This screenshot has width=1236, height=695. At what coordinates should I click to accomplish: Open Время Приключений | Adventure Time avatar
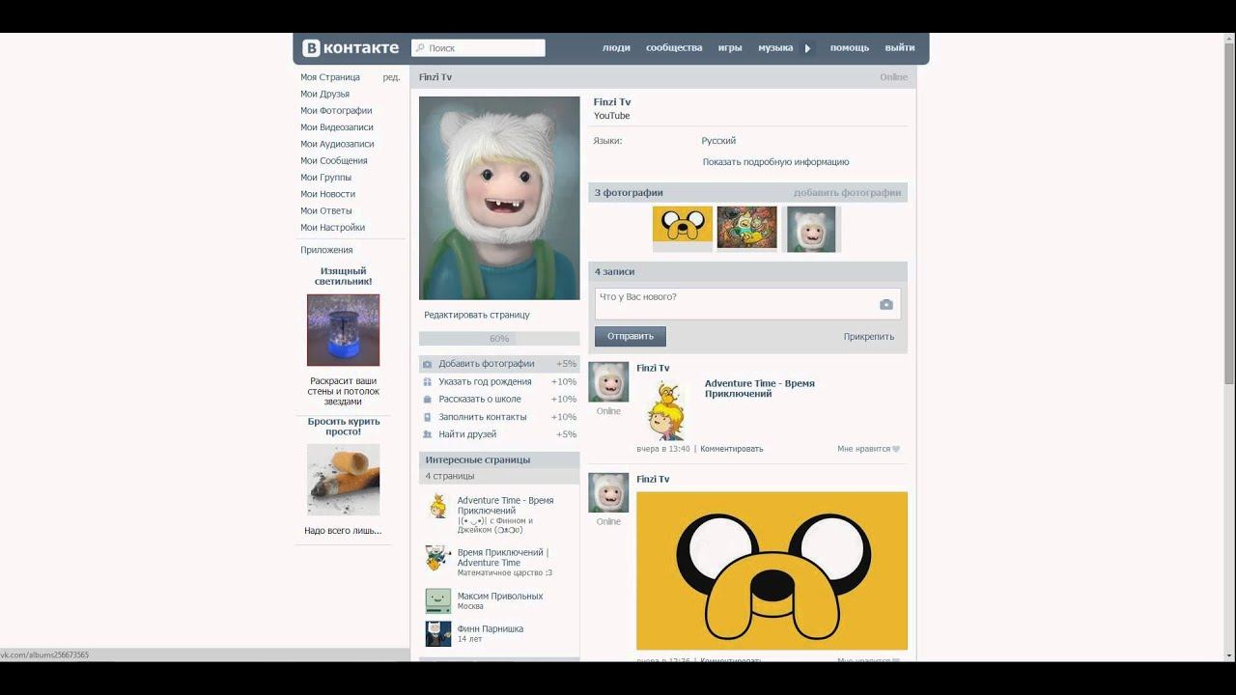(x=438, y=558)
